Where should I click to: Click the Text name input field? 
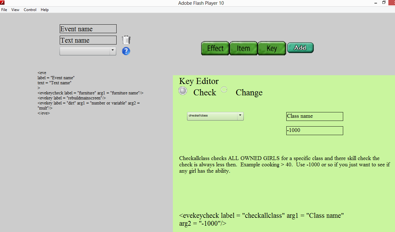tap(88, 40)
